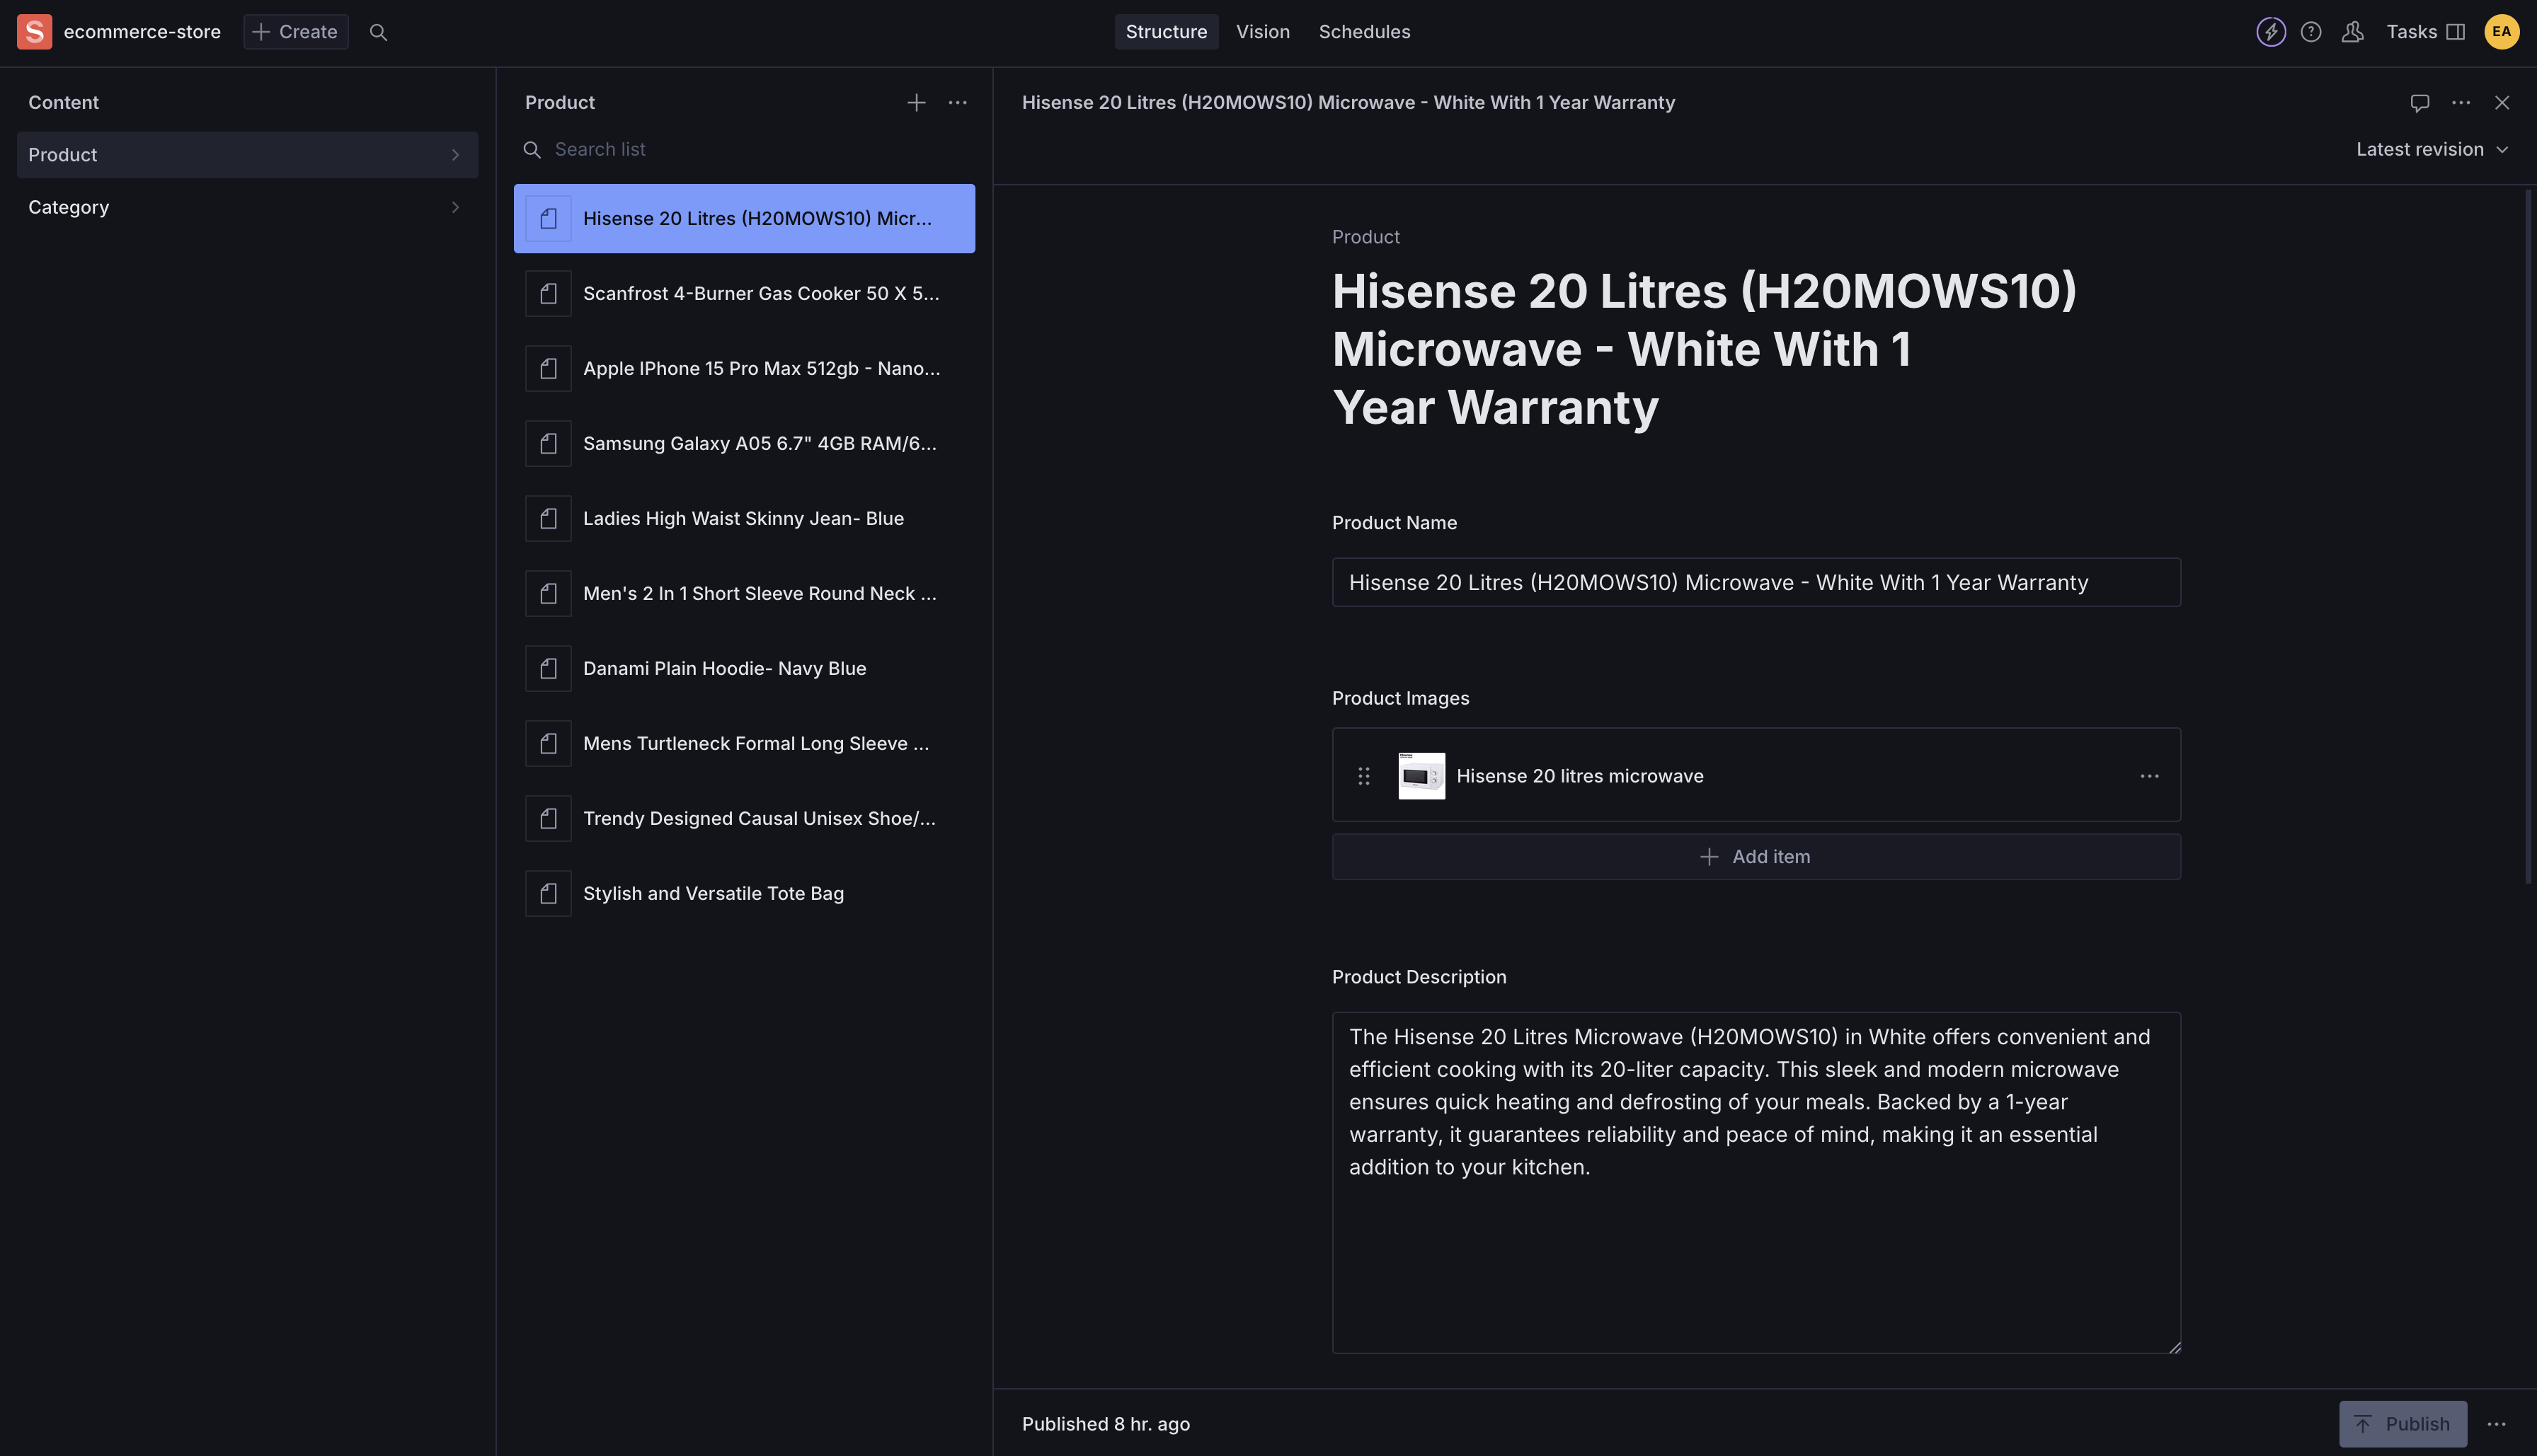Open document comments speech bubble icon

pyautogui.click(x=2419, y=102)
